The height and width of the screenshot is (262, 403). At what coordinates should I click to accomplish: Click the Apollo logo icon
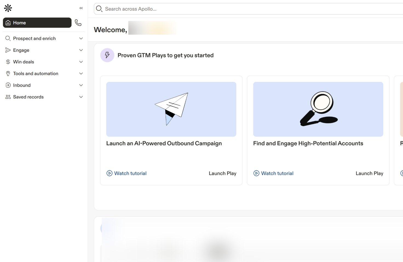[x=8, y=8]
